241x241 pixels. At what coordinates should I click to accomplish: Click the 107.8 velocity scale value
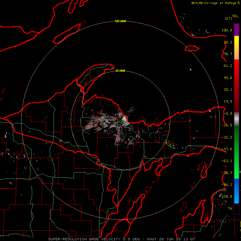[227, 30]
